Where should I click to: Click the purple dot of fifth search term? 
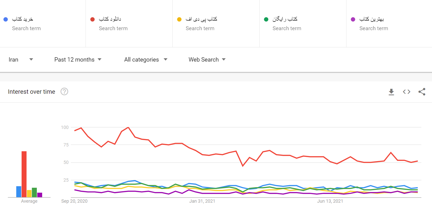coord(353,19)
